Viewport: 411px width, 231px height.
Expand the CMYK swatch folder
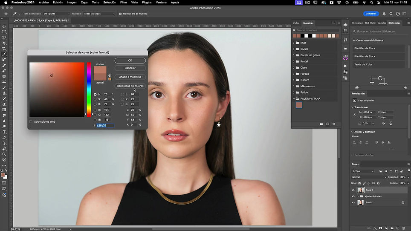click(x=294, y=49)
